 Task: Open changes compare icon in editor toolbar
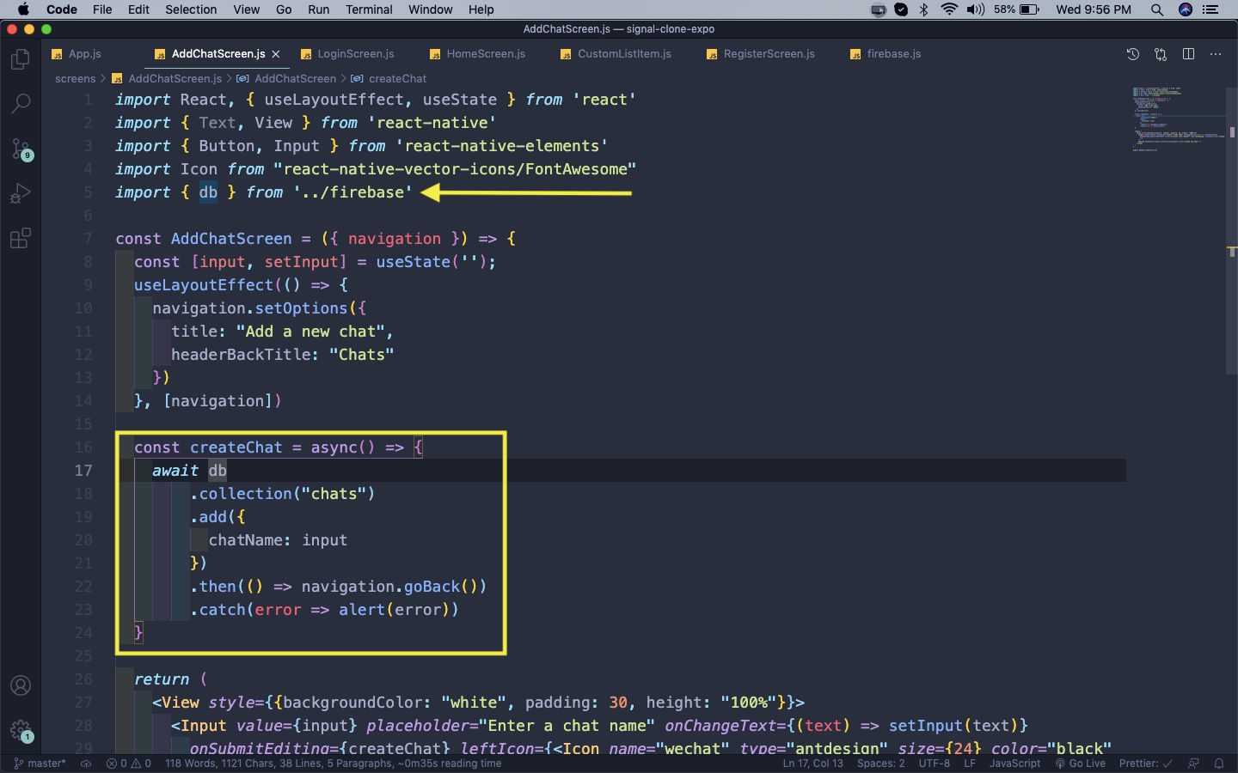(x=1161, y=54)
